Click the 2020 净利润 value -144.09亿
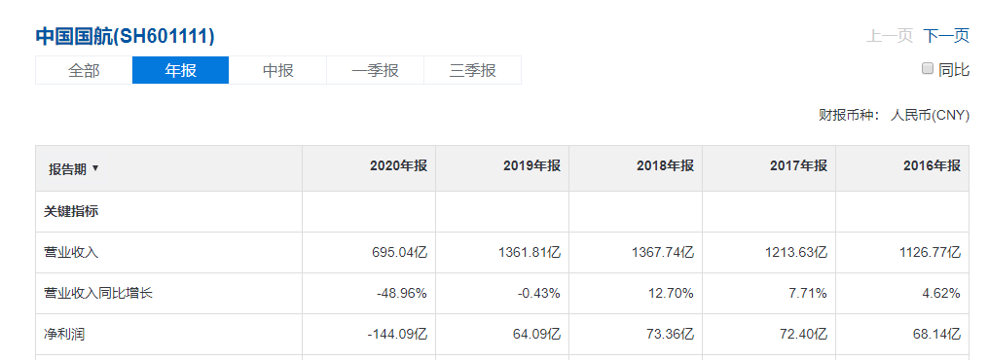 point(397,334)
